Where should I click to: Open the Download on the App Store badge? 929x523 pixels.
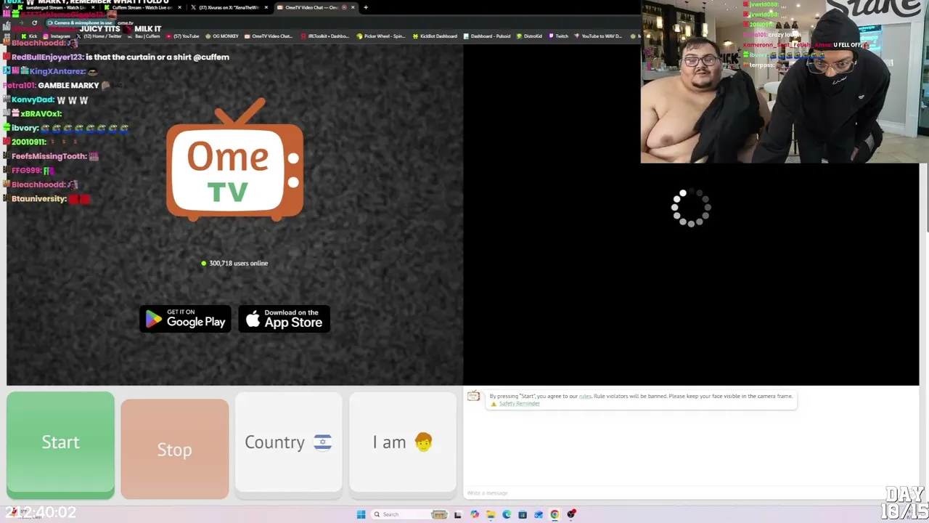(285, 319)
